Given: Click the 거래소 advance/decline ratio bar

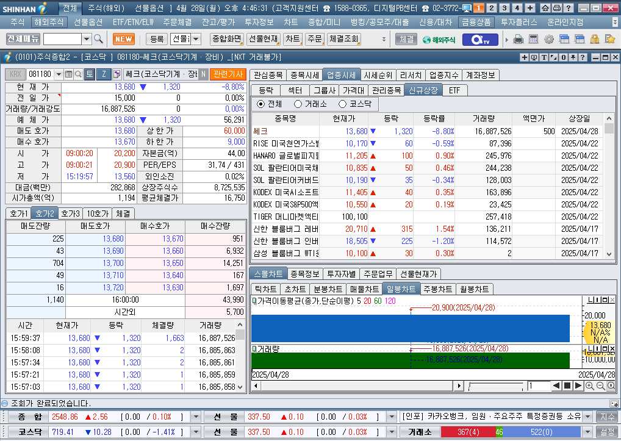Looking at the screenshot, I should pyautogui.click(x=511, y=432).
